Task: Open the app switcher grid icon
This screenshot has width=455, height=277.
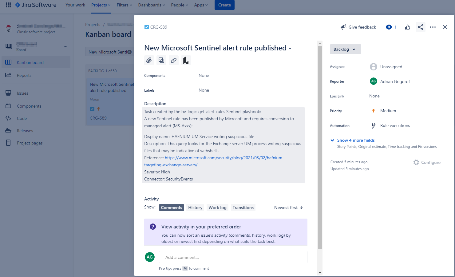Action: tap(8, 5)
